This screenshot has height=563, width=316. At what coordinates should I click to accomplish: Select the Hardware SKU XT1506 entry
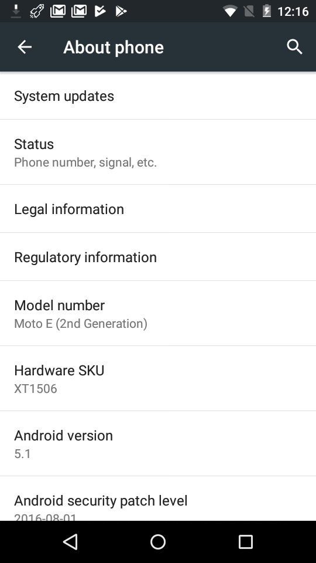(x=158, y=379)
